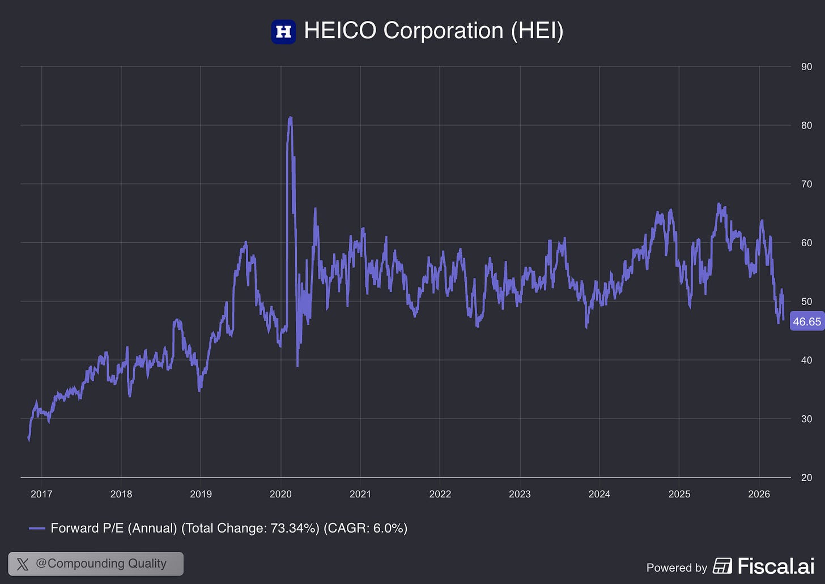The height and width of the screenshot is (584, 825).
Task: Click the 40 y-axis label
Action: point(806,360)
